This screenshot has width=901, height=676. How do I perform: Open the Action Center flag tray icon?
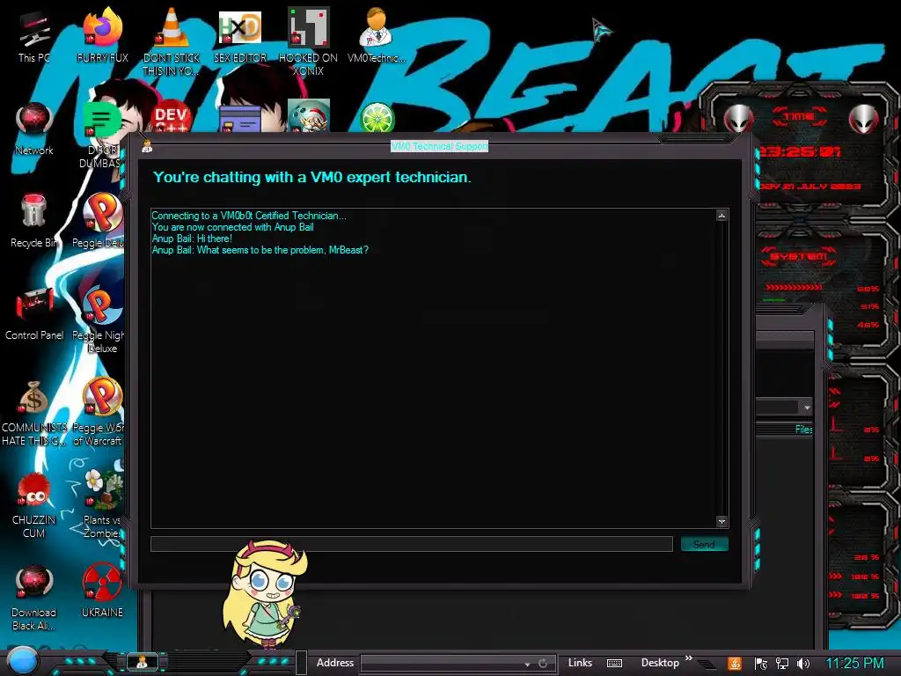pyautogui.click(x=761, y=664)
